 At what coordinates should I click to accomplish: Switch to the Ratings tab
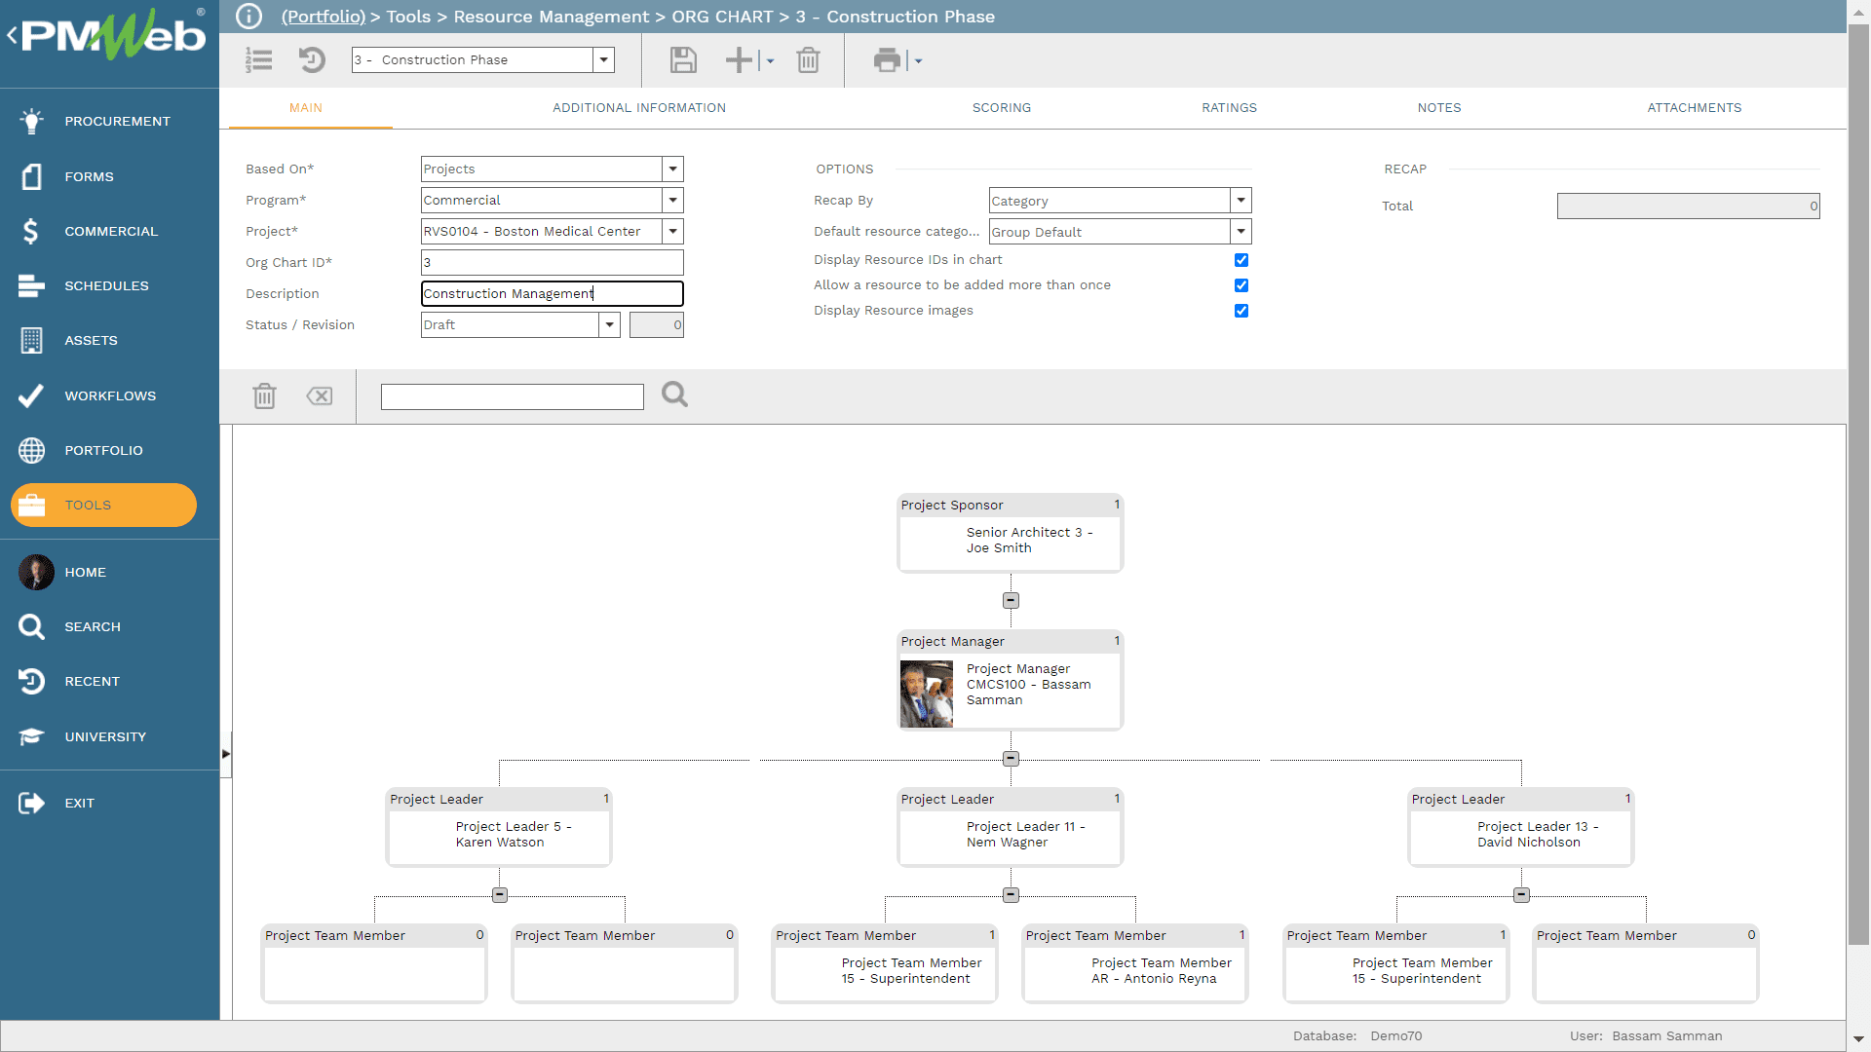pos(1229,108)
